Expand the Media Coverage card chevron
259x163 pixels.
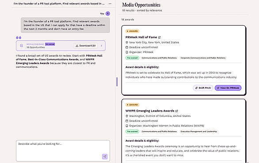pos(101,46)
